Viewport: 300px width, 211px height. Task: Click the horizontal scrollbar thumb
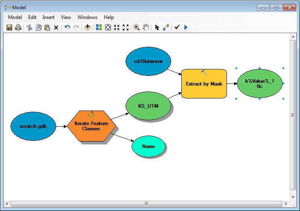coord(146,204)
